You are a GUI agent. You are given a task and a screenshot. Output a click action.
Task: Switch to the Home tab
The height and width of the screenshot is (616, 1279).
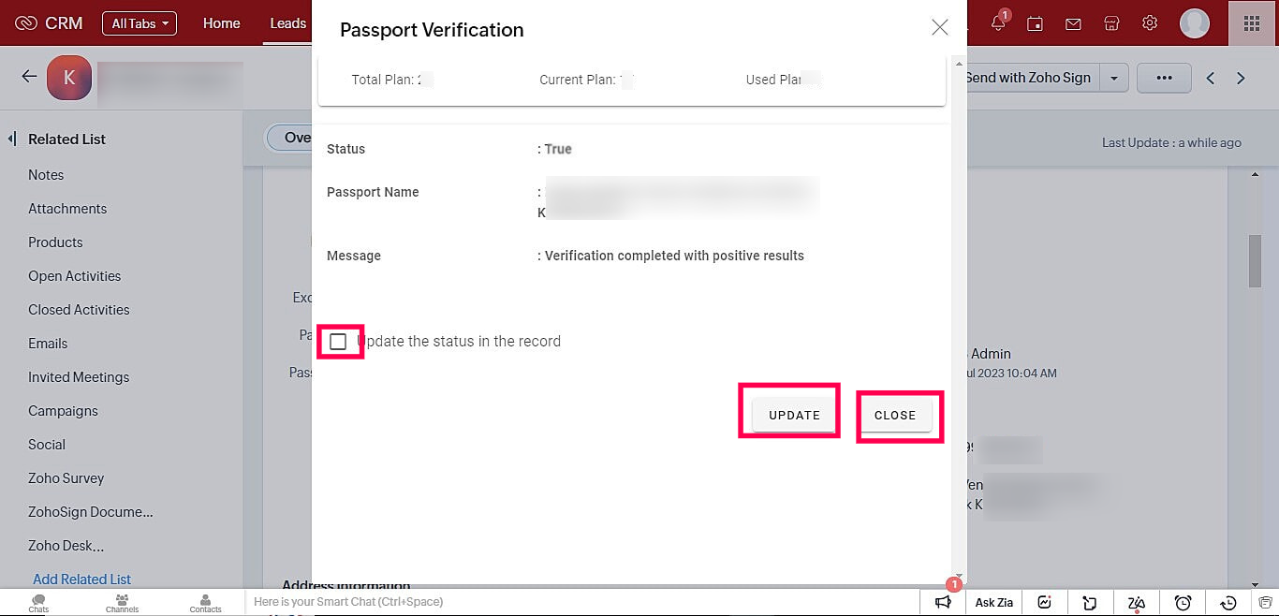tap(221, 23)
